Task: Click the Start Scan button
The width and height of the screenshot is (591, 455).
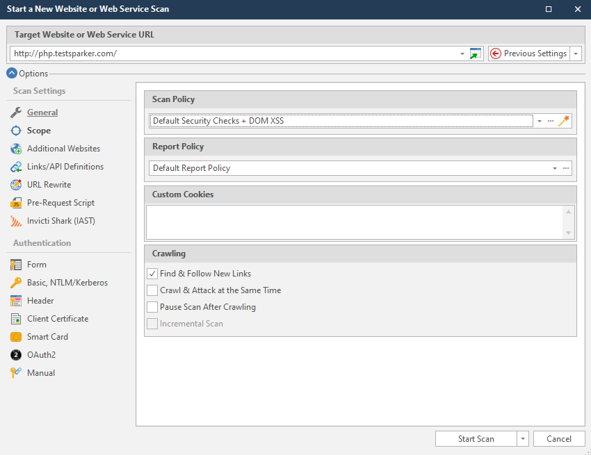Action: [x=475, y=438]
